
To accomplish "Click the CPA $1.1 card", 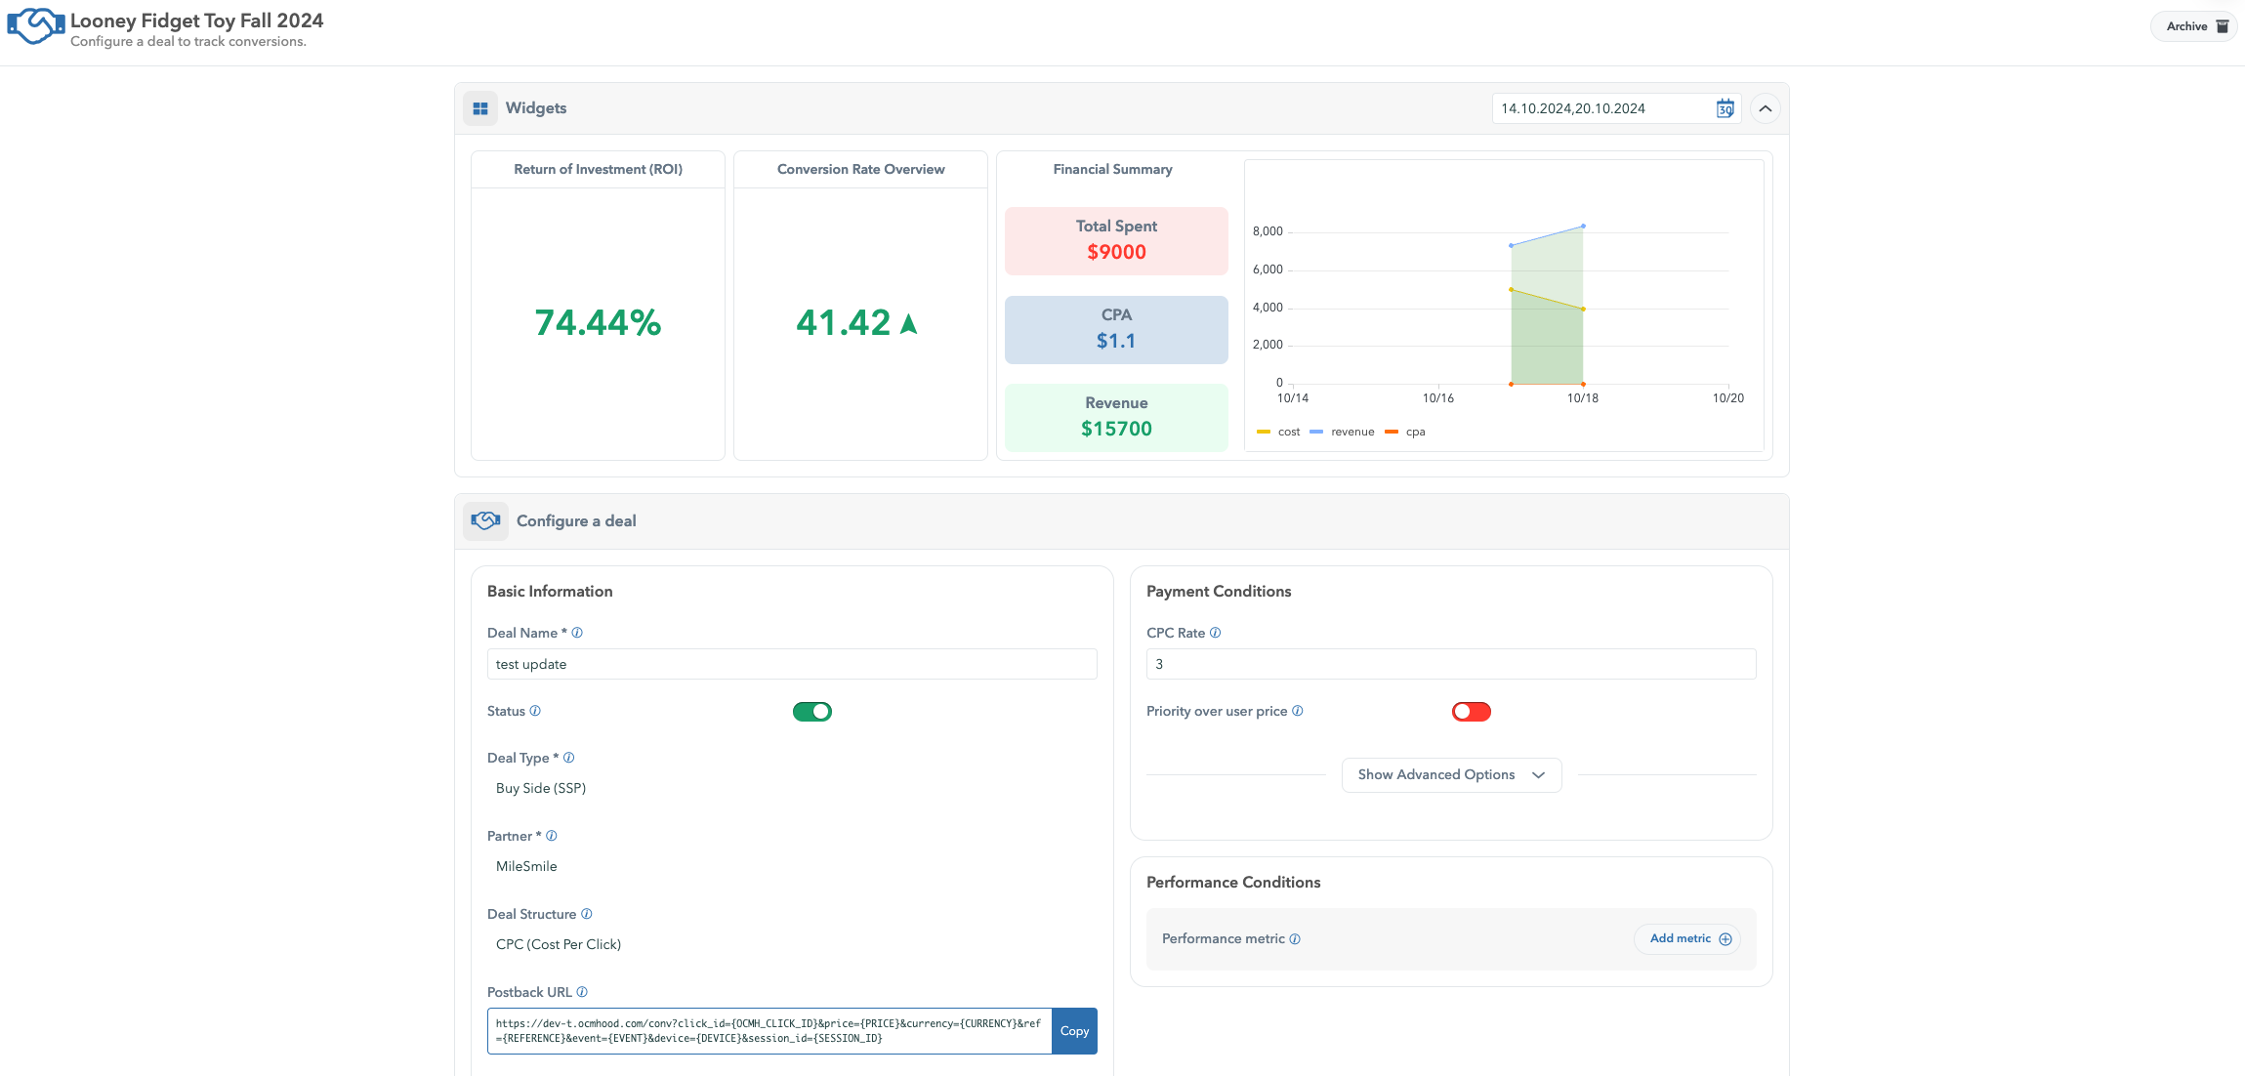I will click(x=1116, y=330).
